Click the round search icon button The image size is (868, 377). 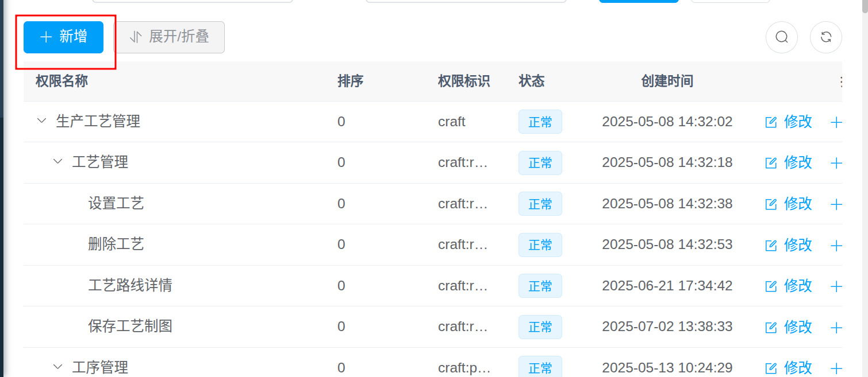pos(781,37)
